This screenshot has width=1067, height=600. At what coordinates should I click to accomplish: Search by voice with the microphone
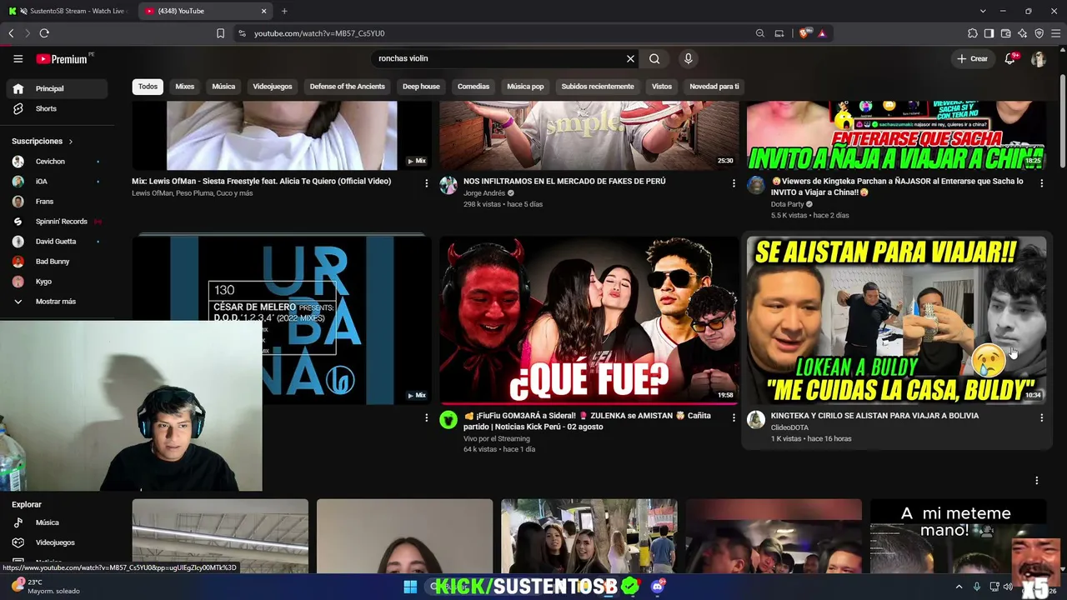(x=688, y=58)
